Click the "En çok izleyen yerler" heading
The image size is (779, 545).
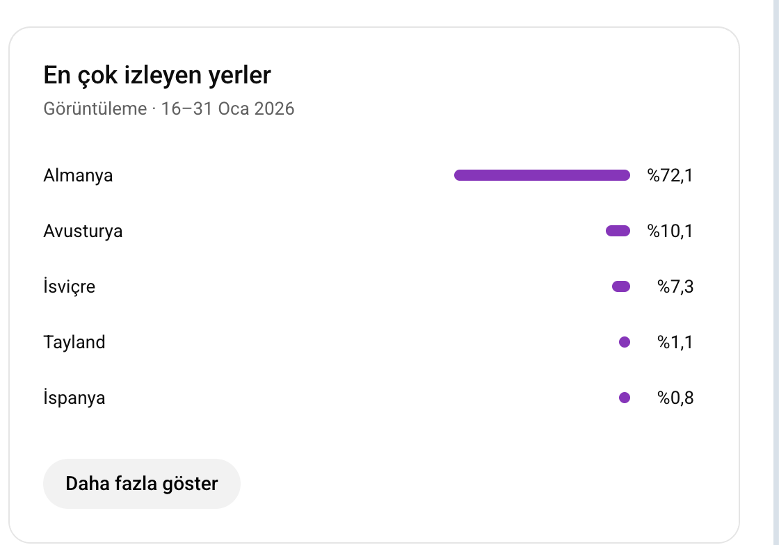(x=157, y=75)
